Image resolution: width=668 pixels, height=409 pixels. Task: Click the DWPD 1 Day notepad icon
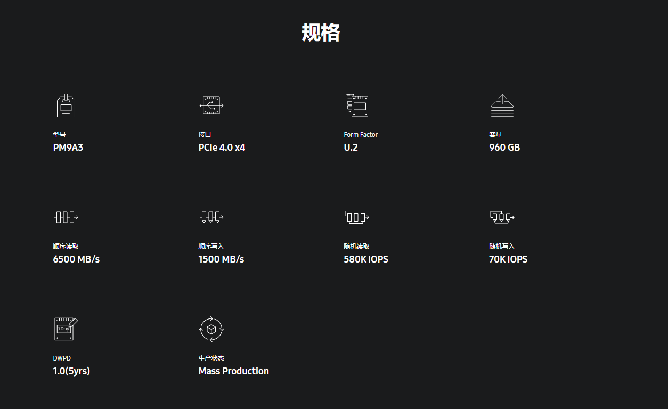pos(66,329)
